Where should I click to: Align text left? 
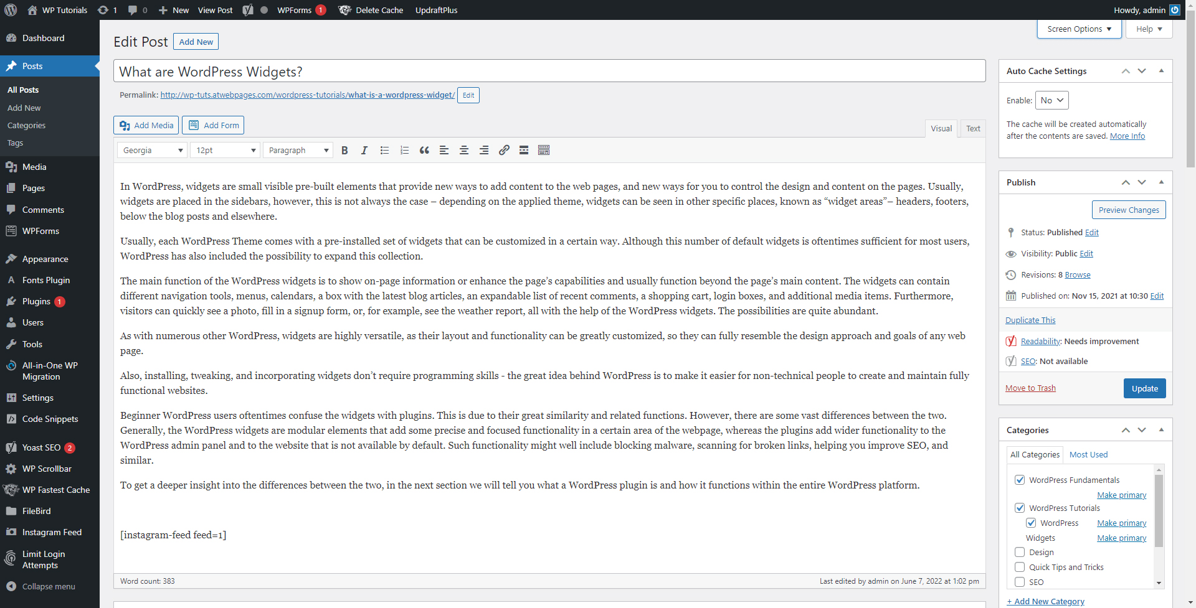pos(444,150)
